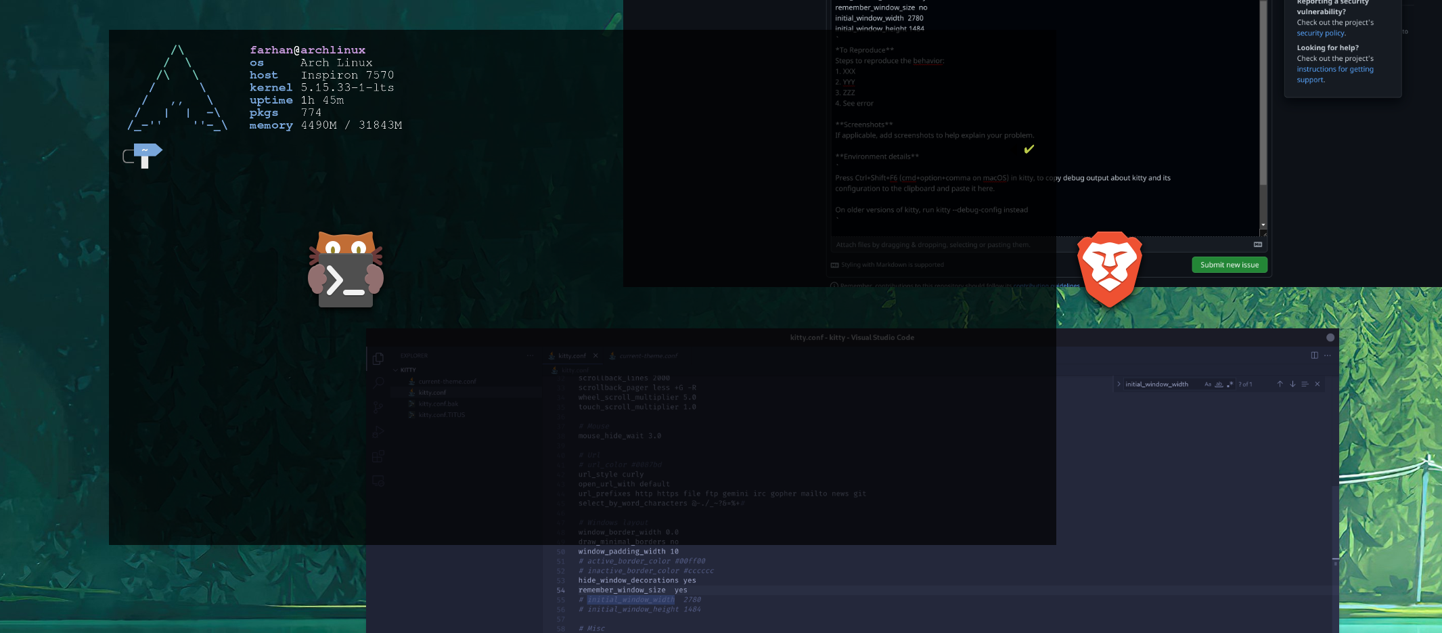Close the kitty.conf editor tab
The image size is (1442, 633).
[595, 355]
